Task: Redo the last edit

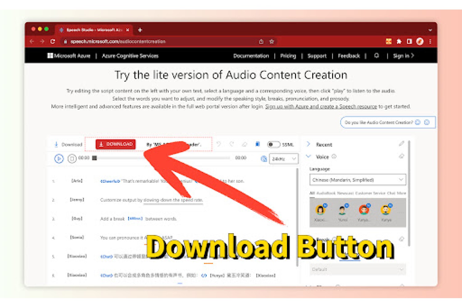Action: coord(232,144)
